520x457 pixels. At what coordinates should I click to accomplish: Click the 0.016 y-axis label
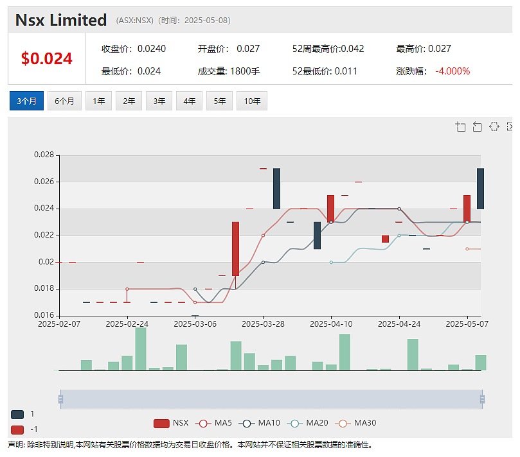click(44, 315)
